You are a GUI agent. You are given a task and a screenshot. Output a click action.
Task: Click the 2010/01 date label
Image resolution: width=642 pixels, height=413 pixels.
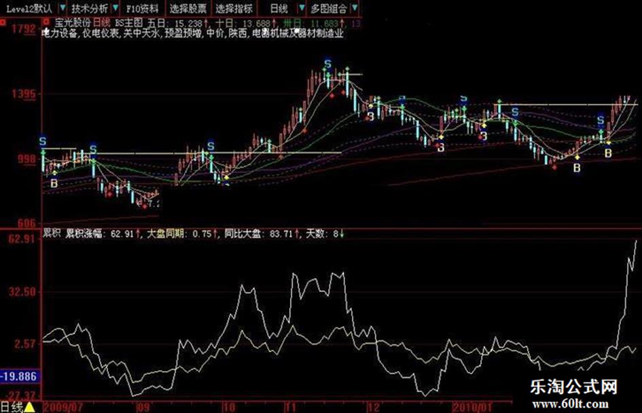(x=471, y=408)
